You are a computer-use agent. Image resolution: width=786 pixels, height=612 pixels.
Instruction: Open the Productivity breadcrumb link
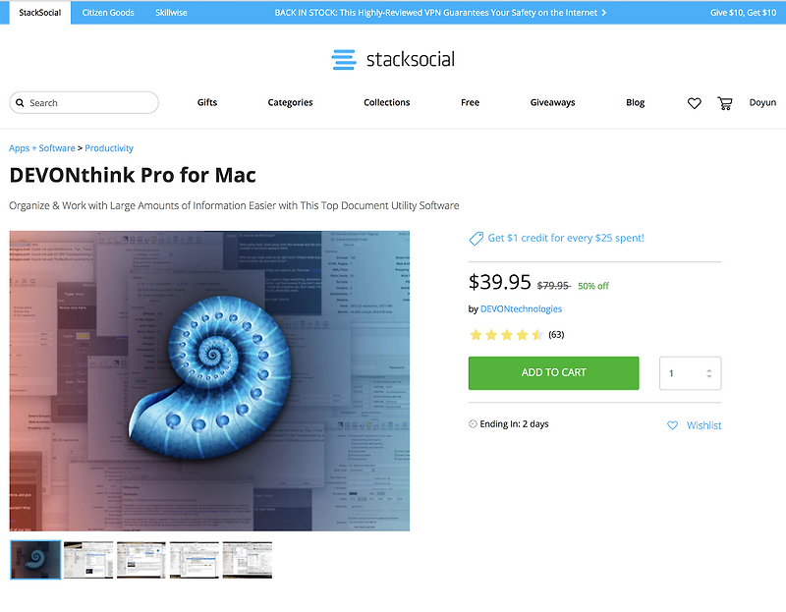coord(109,148)
